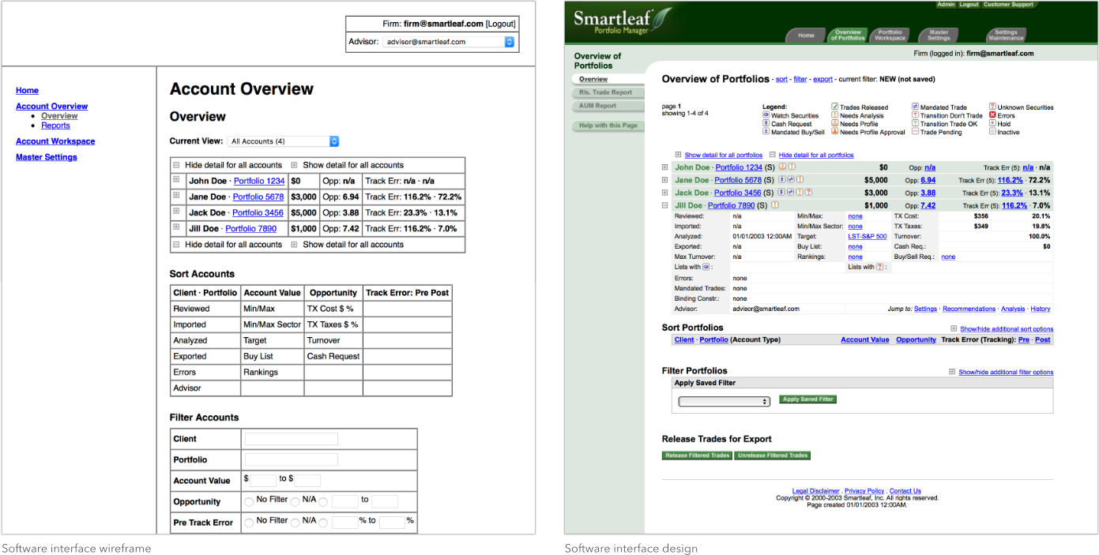The width and height of the screenshot is (1099, 555).
Task: Click the Mandated Trade legend icon
Action: [x=915, y=107]
